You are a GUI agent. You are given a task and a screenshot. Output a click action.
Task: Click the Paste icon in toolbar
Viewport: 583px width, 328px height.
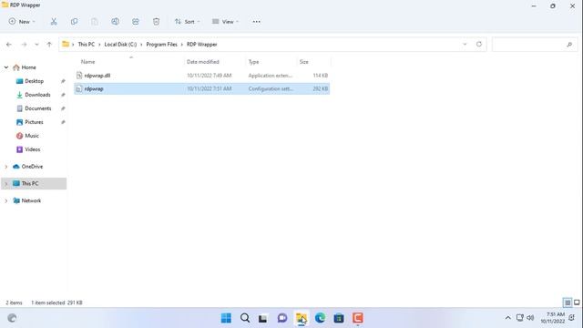point(95,22)
